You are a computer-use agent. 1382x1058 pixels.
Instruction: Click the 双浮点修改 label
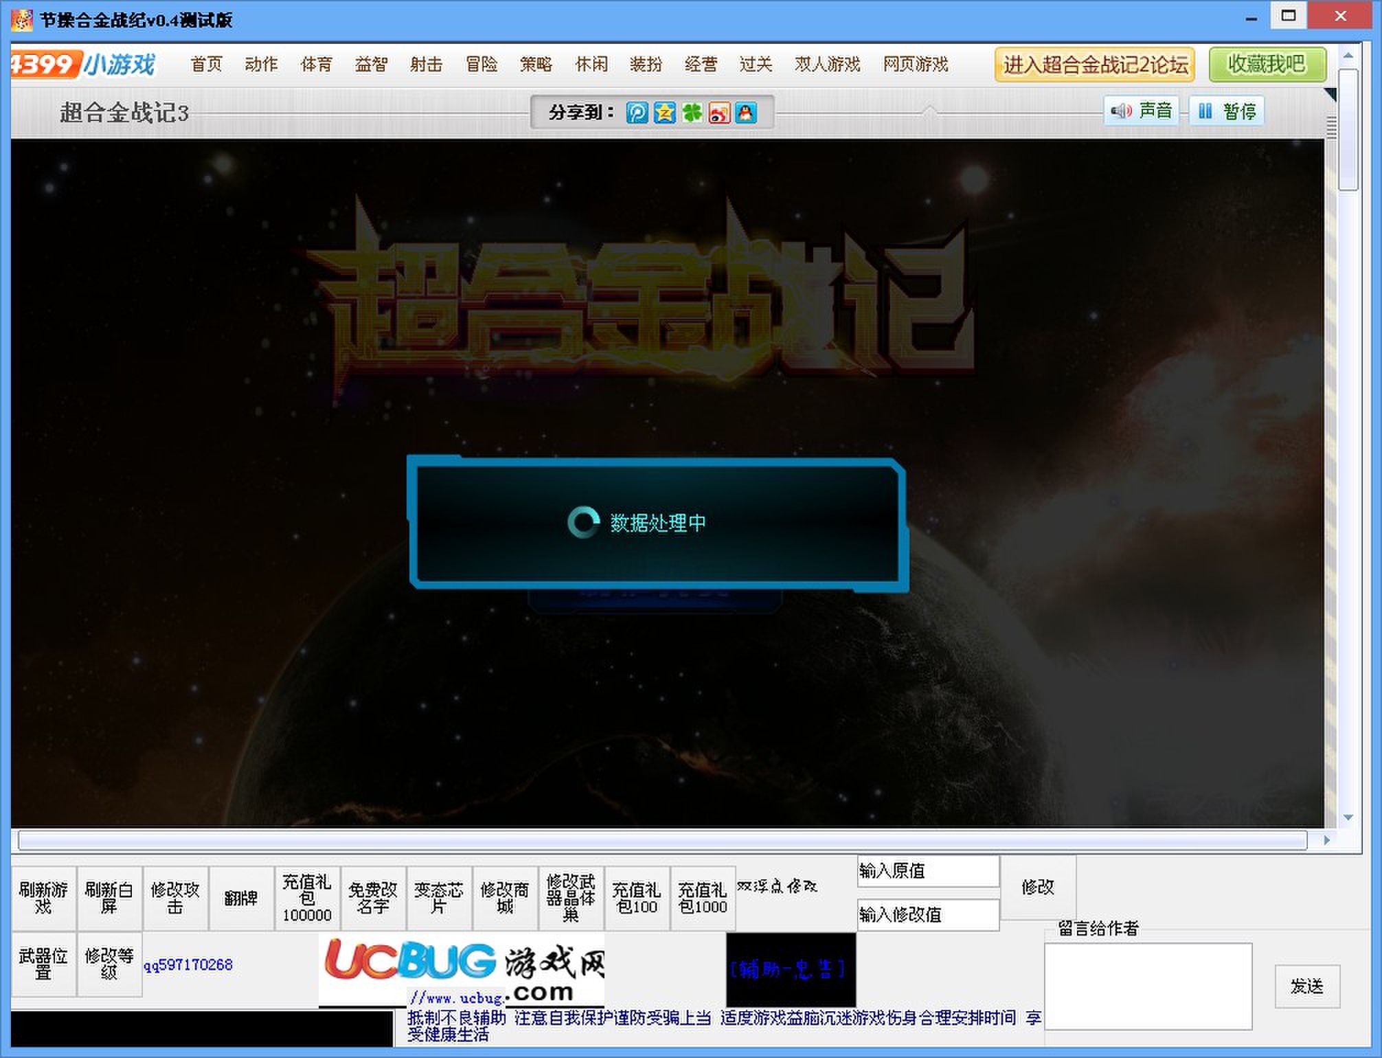click(x=777, y=886)
